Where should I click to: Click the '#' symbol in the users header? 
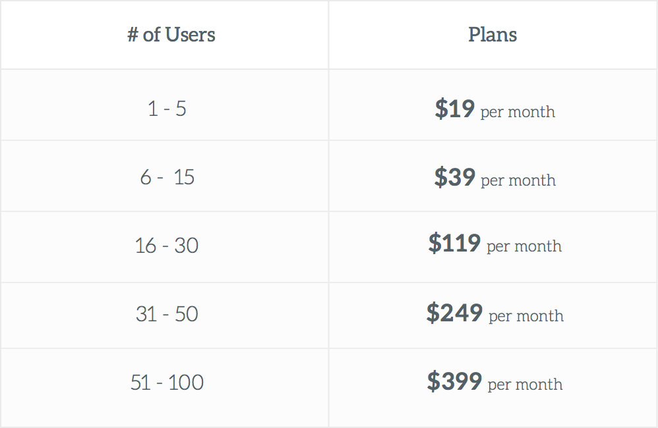pos(133,35)
